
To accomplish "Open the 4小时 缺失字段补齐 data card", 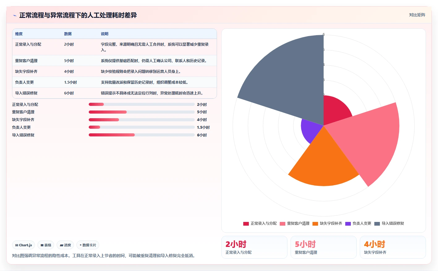I will (393, 247).
